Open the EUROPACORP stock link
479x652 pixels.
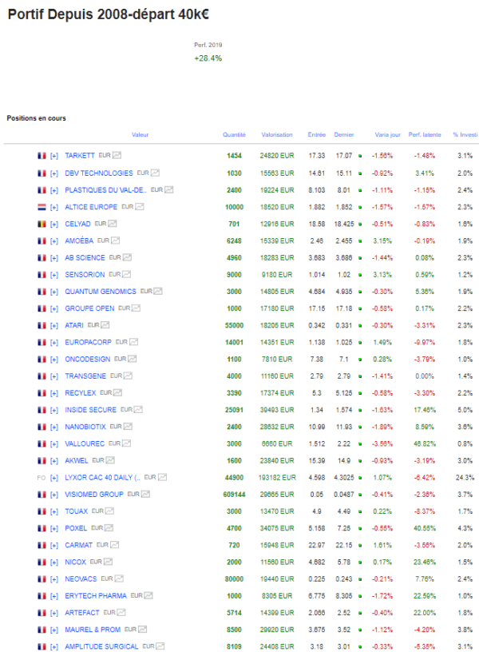coord(88,342)
